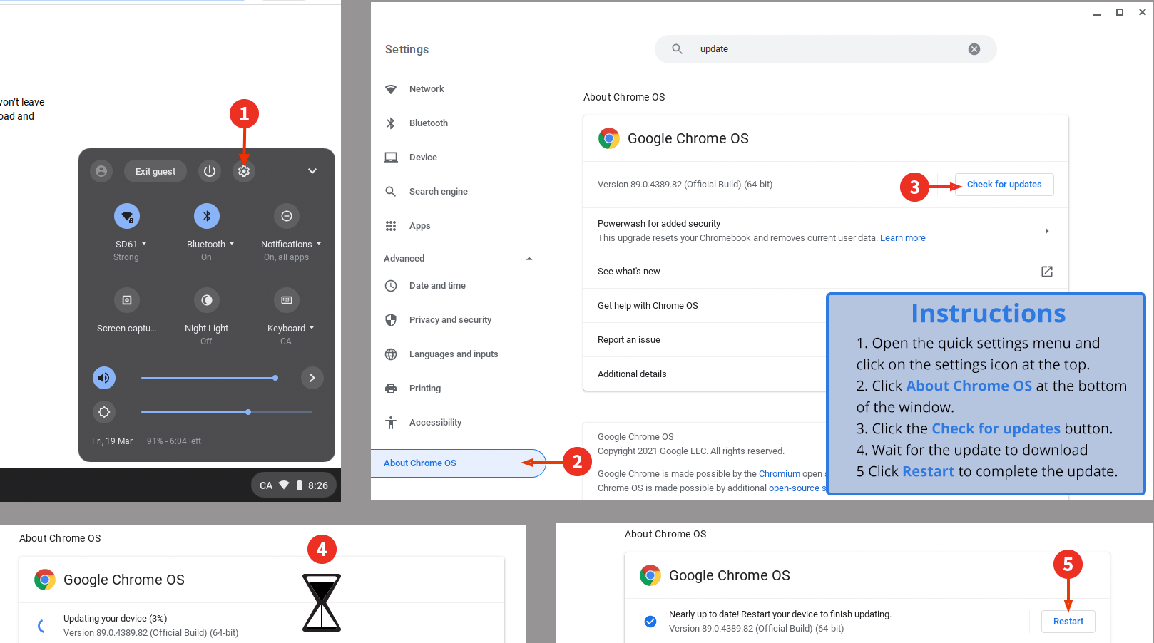1154x643 pixels.
Task: Start Screen capture from quick settings
Action: click(x=127, y=300)
